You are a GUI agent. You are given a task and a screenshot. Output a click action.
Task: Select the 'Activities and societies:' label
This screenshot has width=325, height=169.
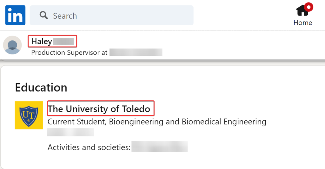89,147
